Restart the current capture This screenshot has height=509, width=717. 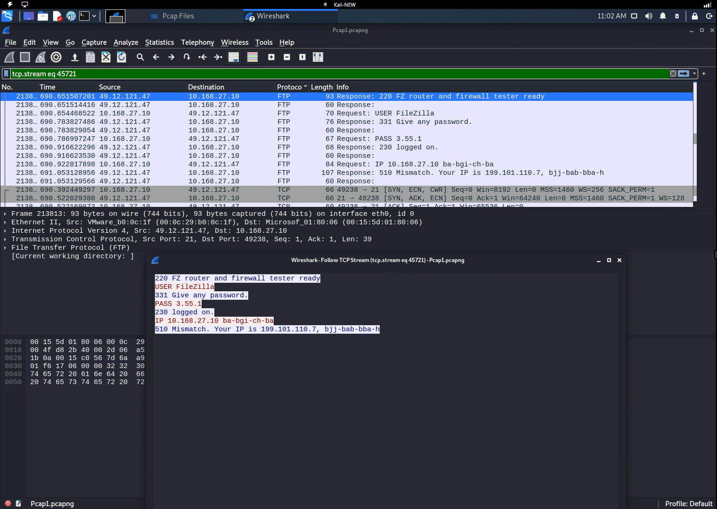point(41,57)
